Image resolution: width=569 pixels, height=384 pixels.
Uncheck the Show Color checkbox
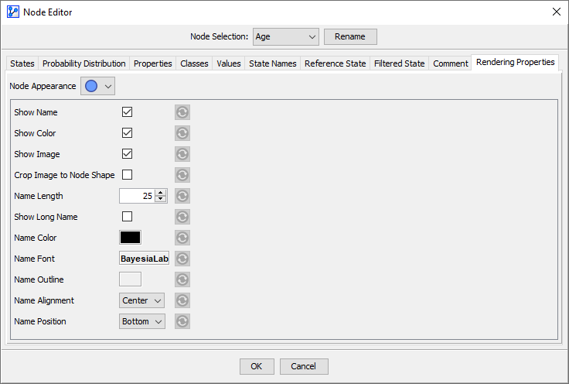127,133
